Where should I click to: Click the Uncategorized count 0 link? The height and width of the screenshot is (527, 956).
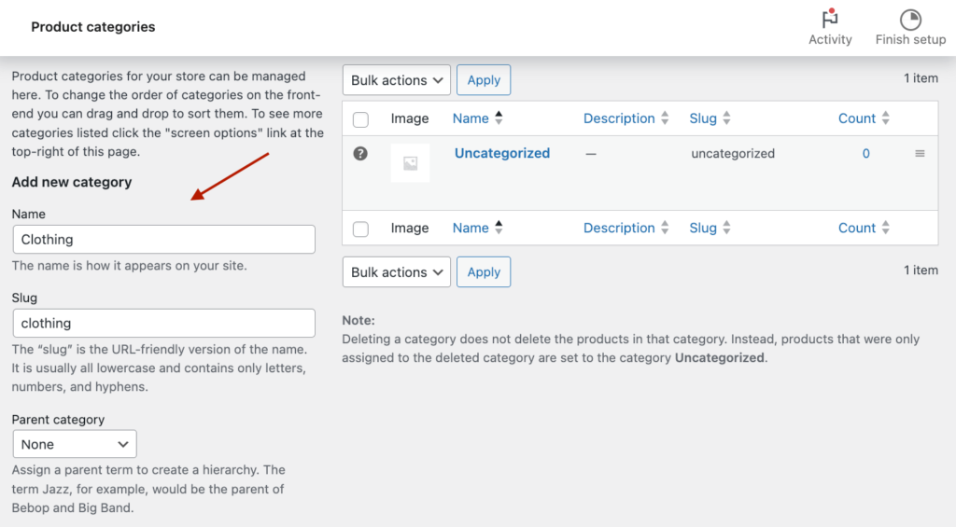coord(865,154)
